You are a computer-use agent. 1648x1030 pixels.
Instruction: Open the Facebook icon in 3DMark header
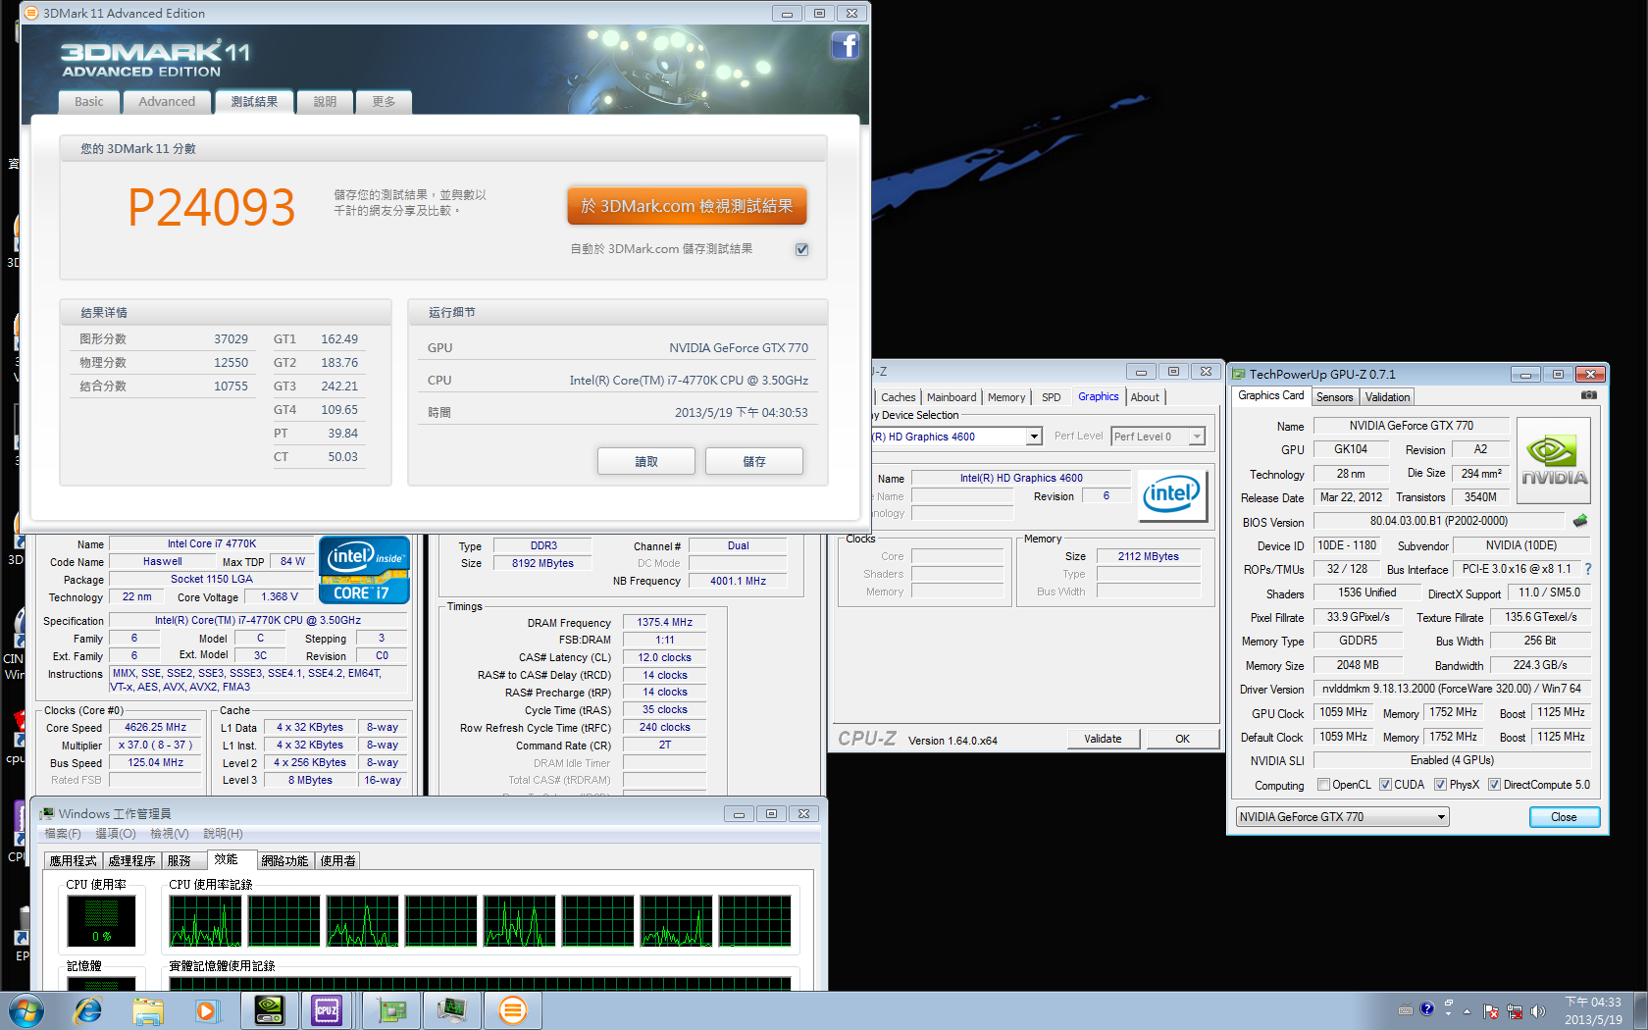(845, 45)
